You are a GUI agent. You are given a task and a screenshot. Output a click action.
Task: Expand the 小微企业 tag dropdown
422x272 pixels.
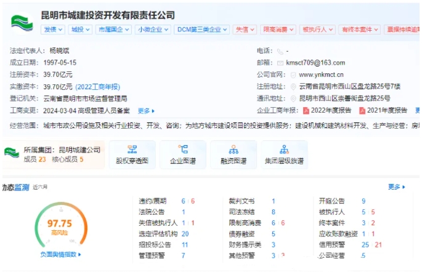[153, 30]
